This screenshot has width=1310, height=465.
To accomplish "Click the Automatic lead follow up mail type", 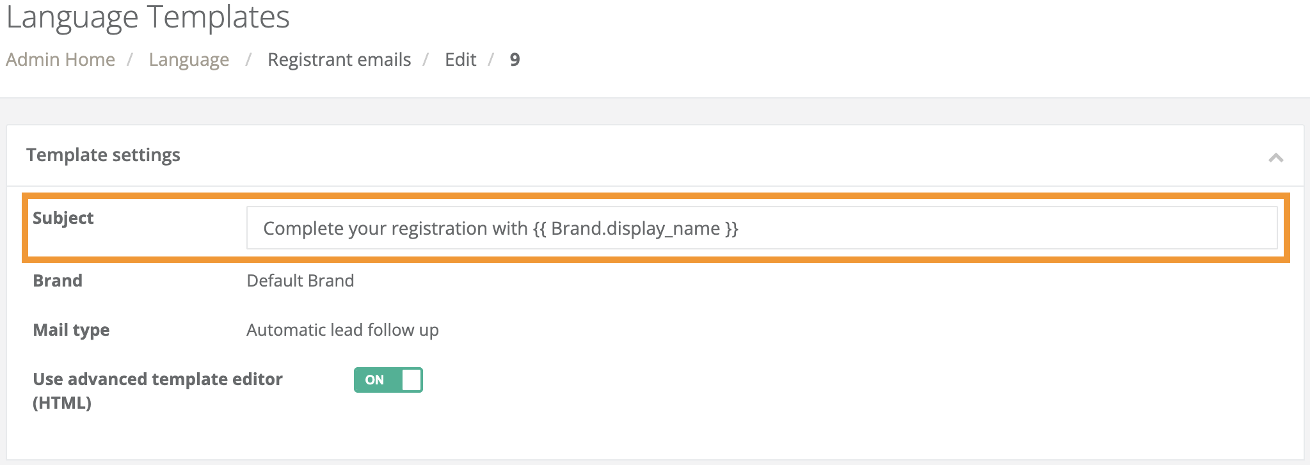I will (342, 330).
